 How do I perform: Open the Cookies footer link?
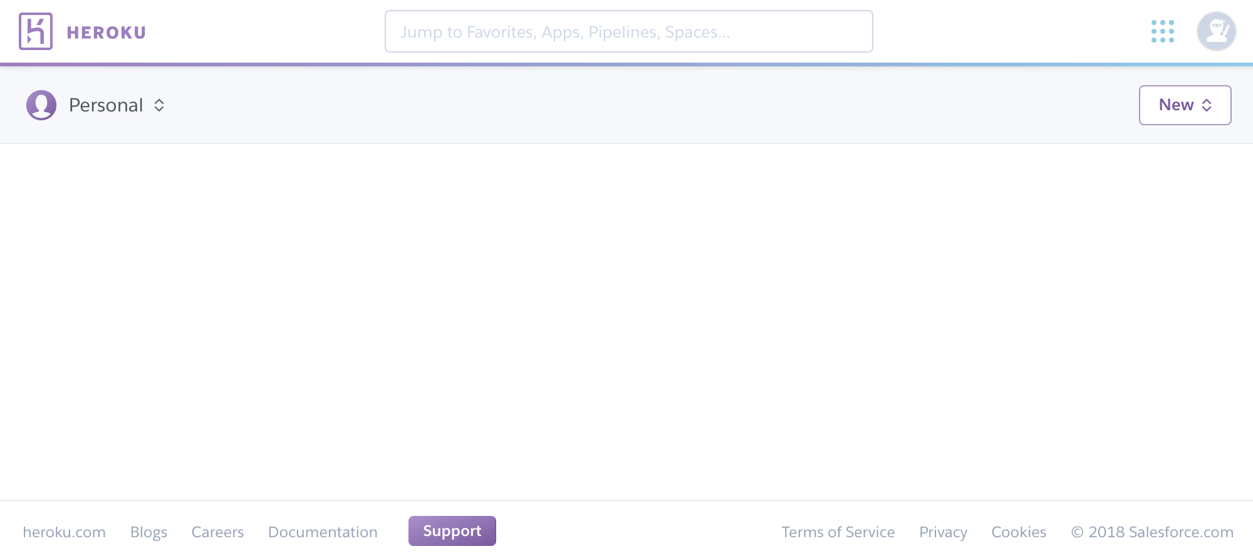pos(1019,532)
